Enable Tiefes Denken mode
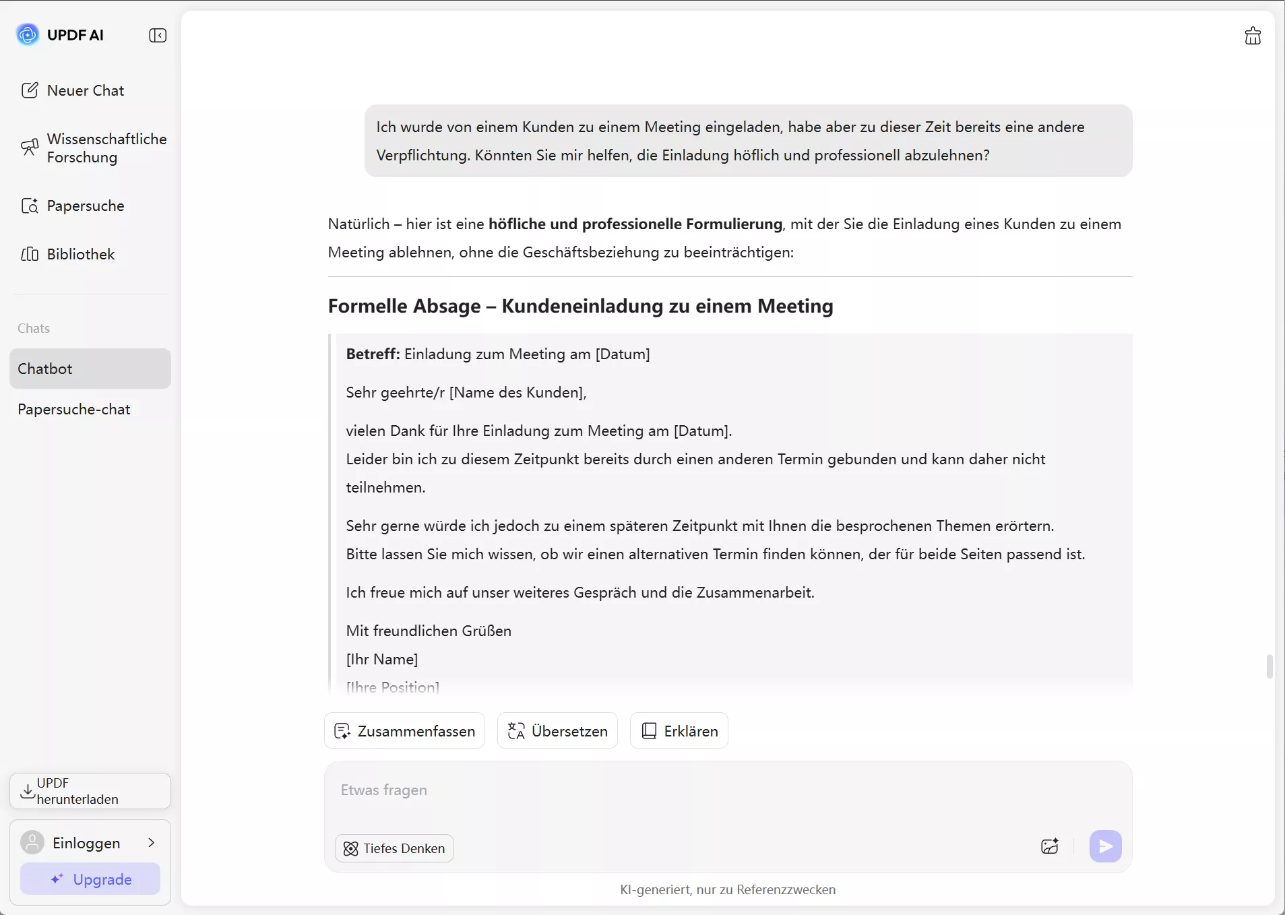 coord(394,848)
